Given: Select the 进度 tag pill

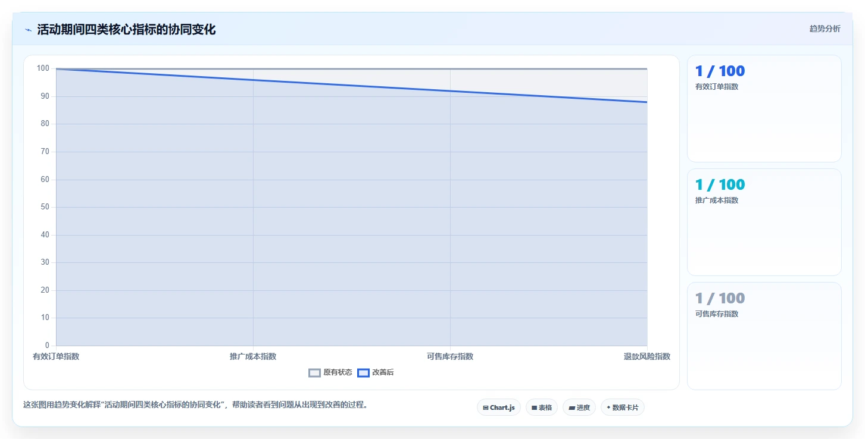Looking at the screenshot, I should coord(579,407).
